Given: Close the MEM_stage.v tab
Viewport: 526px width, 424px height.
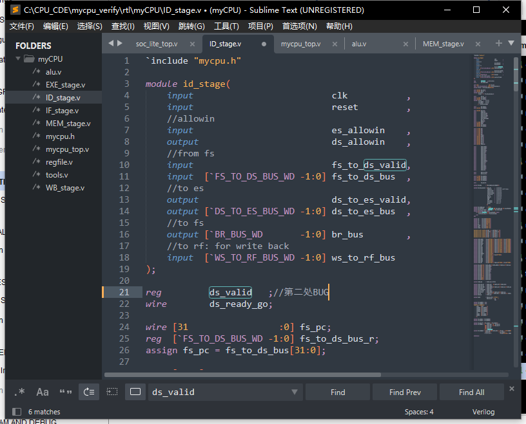Looking at the screenshot, I should 478,44.
